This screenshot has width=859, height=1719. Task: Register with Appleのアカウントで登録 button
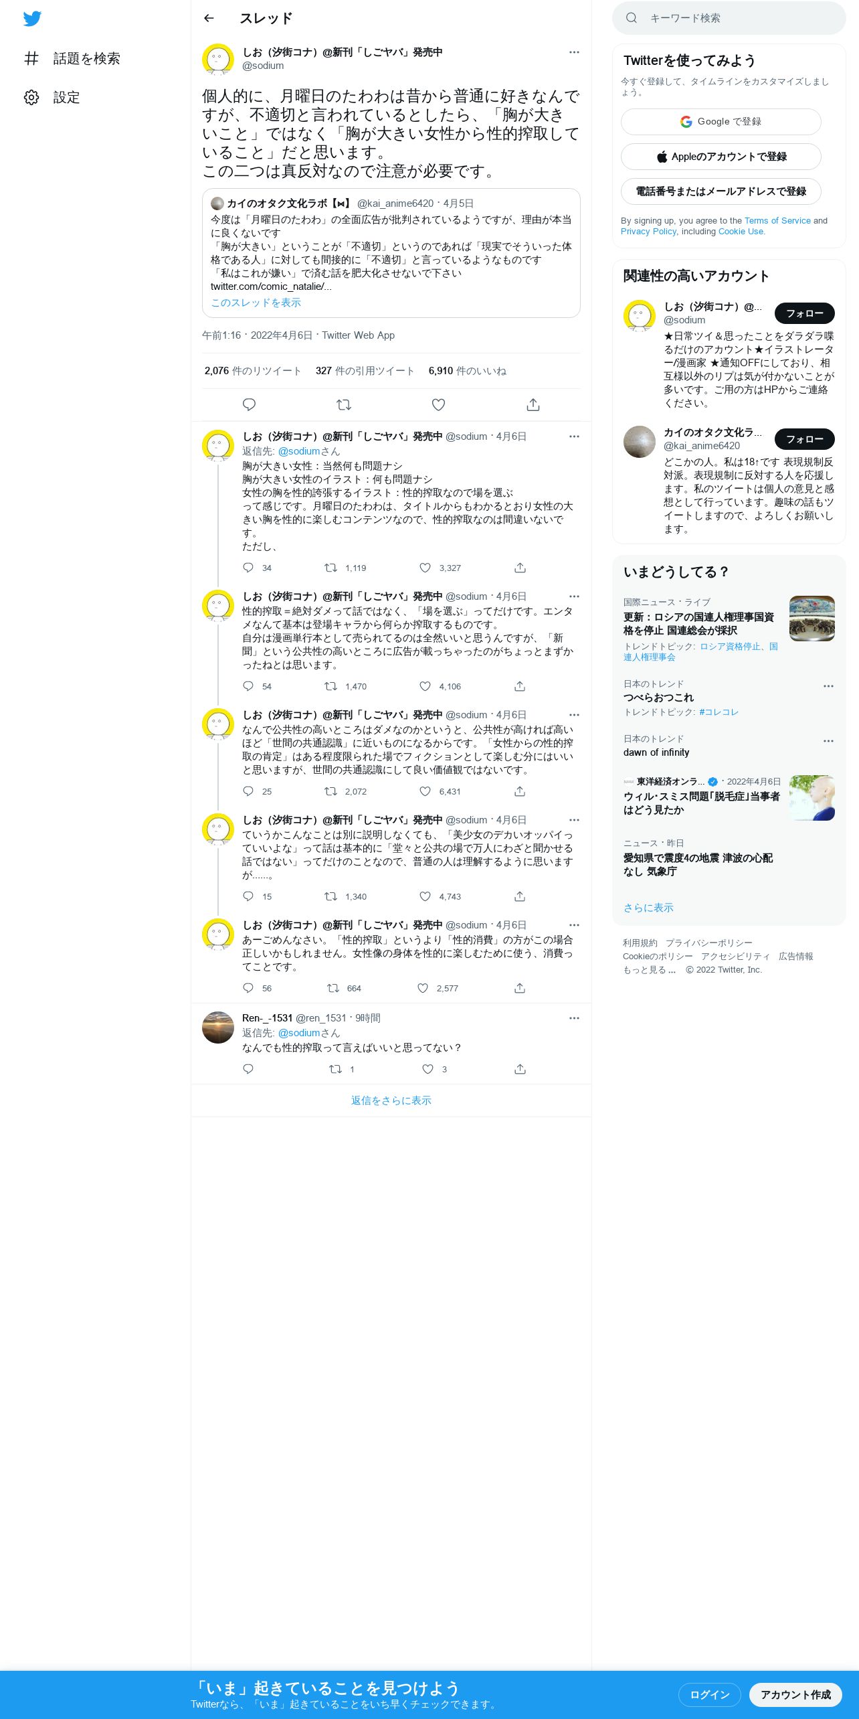(x=721, y=157)
